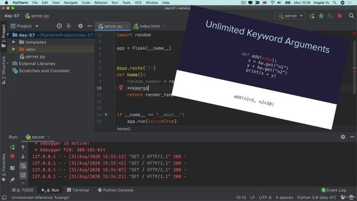Image resolution: width=357 pixels, height=201 pixels.
Task: Click the editor vertical scrollbar
Action: (x=355, y=67)
